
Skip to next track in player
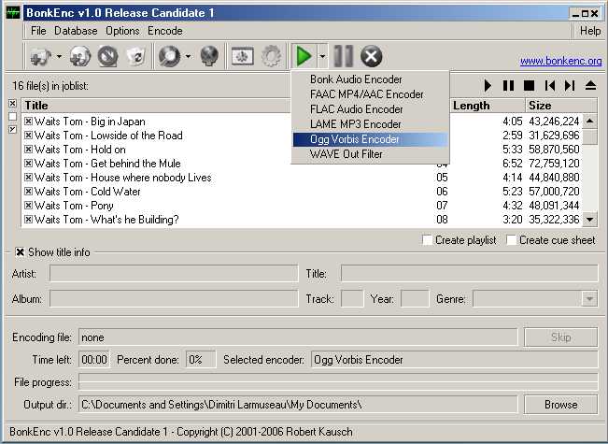click(x=570, y=85)
